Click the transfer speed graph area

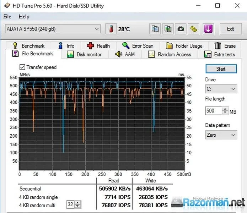tap(102, 124)
